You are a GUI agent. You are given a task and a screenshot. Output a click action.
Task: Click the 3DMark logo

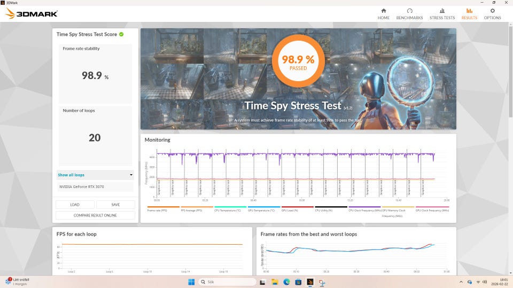click(32, 13)
